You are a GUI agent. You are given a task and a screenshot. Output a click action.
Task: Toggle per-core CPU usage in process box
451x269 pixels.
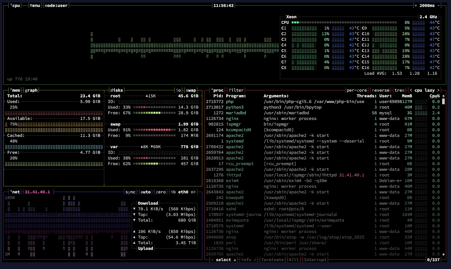click(x=357, y=90)
